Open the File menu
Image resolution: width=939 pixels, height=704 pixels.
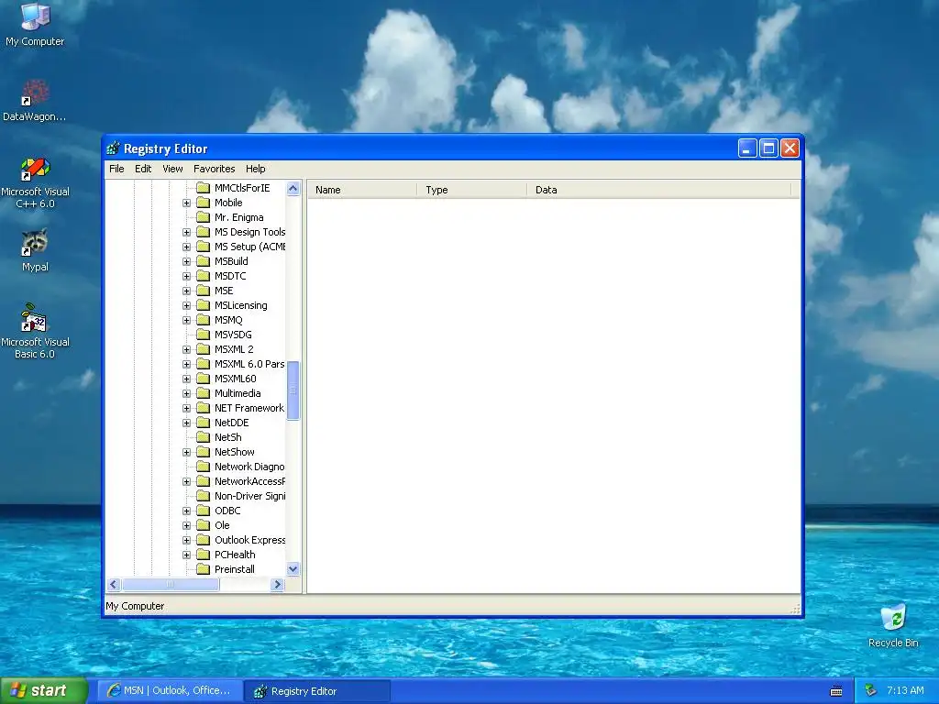click(116, 169)
